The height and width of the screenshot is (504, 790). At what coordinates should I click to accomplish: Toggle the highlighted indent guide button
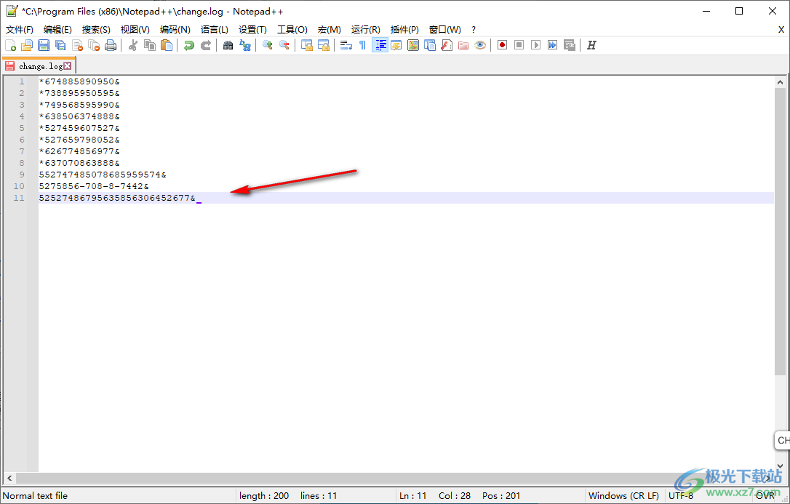click(380, 45)
